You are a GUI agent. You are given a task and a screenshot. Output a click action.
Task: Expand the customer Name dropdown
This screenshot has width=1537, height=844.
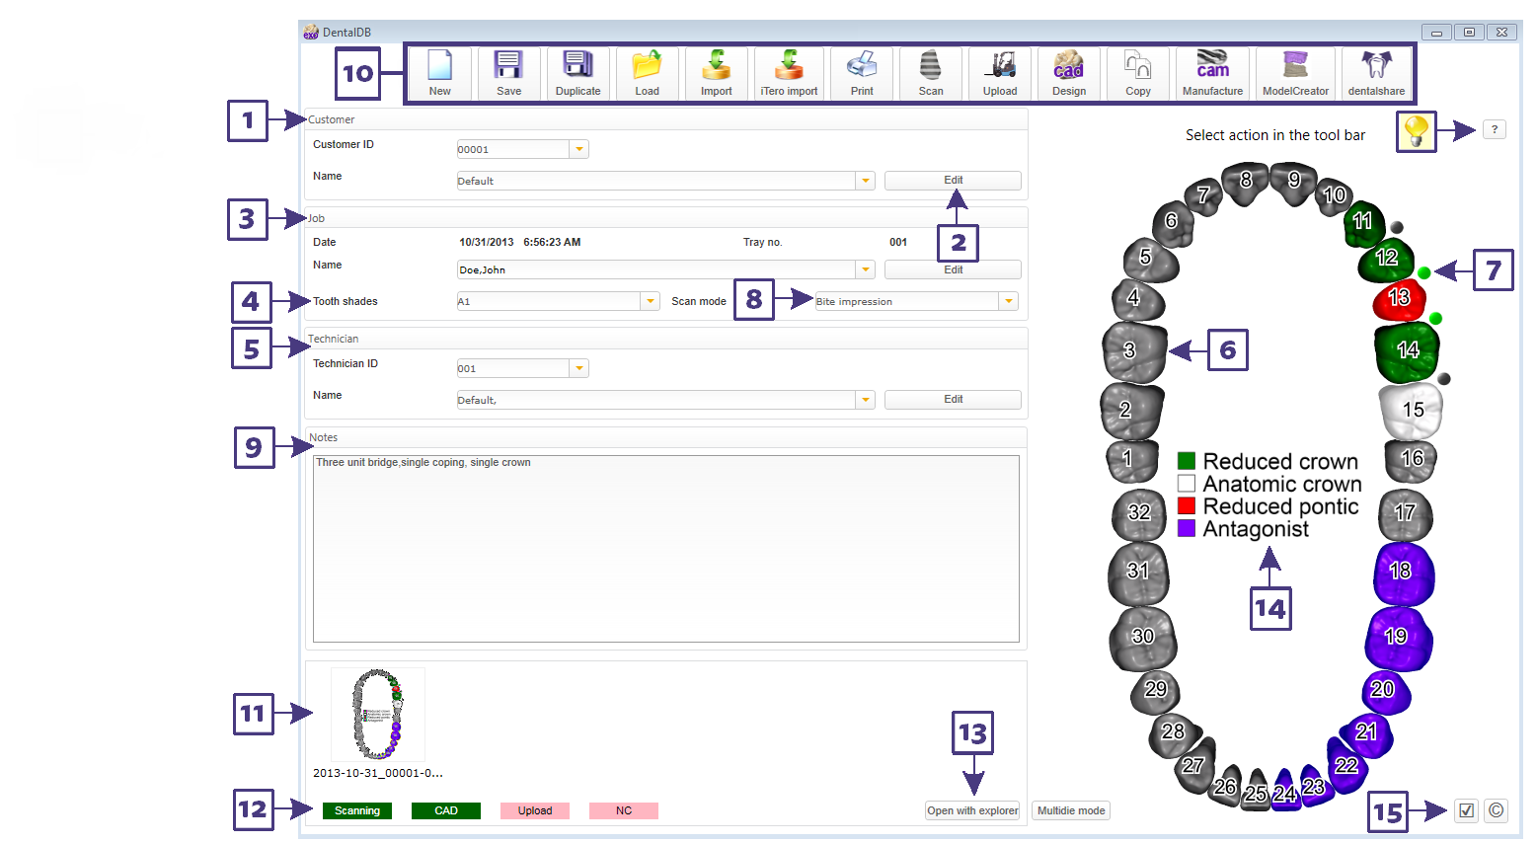(866, 181)
